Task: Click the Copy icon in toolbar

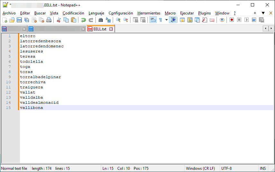Action: [x=66, y=20]
